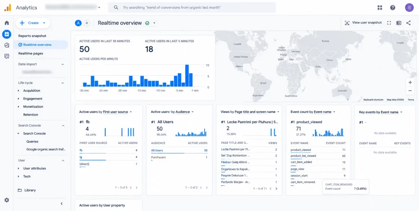
Task: Select the All Users comparison chip A
Action: click(x=78, y=23)
